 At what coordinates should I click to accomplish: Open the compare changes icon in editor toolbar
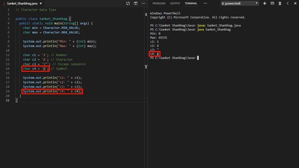[128, 3]
